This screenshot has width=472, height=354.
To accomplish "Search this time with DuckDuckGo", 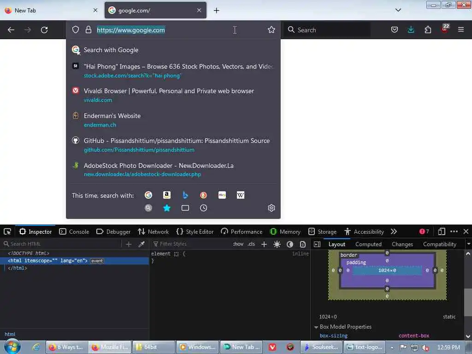I will [203, 195].
